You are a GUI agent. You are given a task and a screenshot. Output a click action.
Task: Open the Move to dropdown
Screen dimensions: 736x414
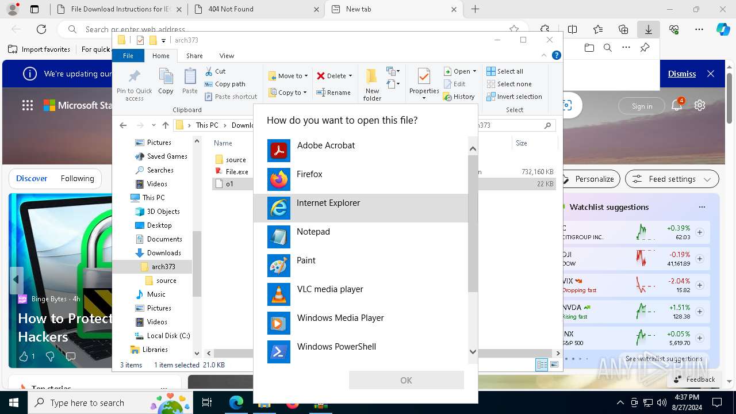click(288, 76)
